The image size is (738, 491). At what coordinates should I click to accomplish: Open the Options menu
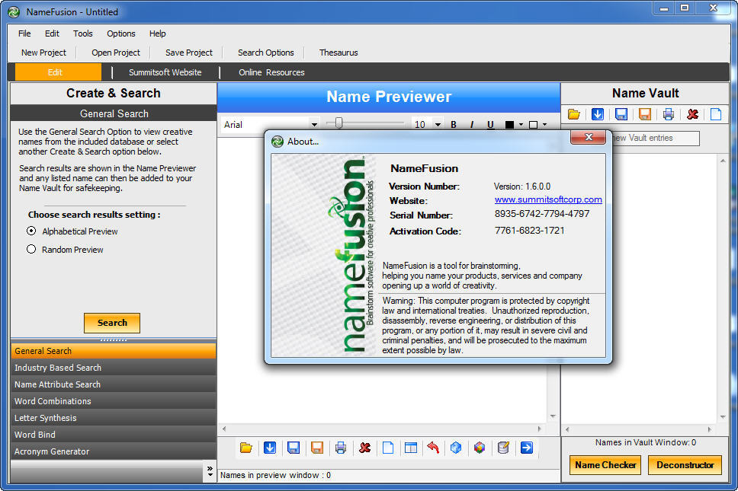(121, 33)
